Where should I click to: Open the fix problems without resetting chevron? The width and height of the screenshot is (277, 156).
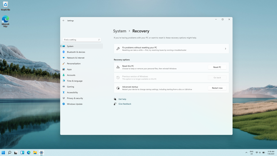pyautogui.click(x=225, y=48)
